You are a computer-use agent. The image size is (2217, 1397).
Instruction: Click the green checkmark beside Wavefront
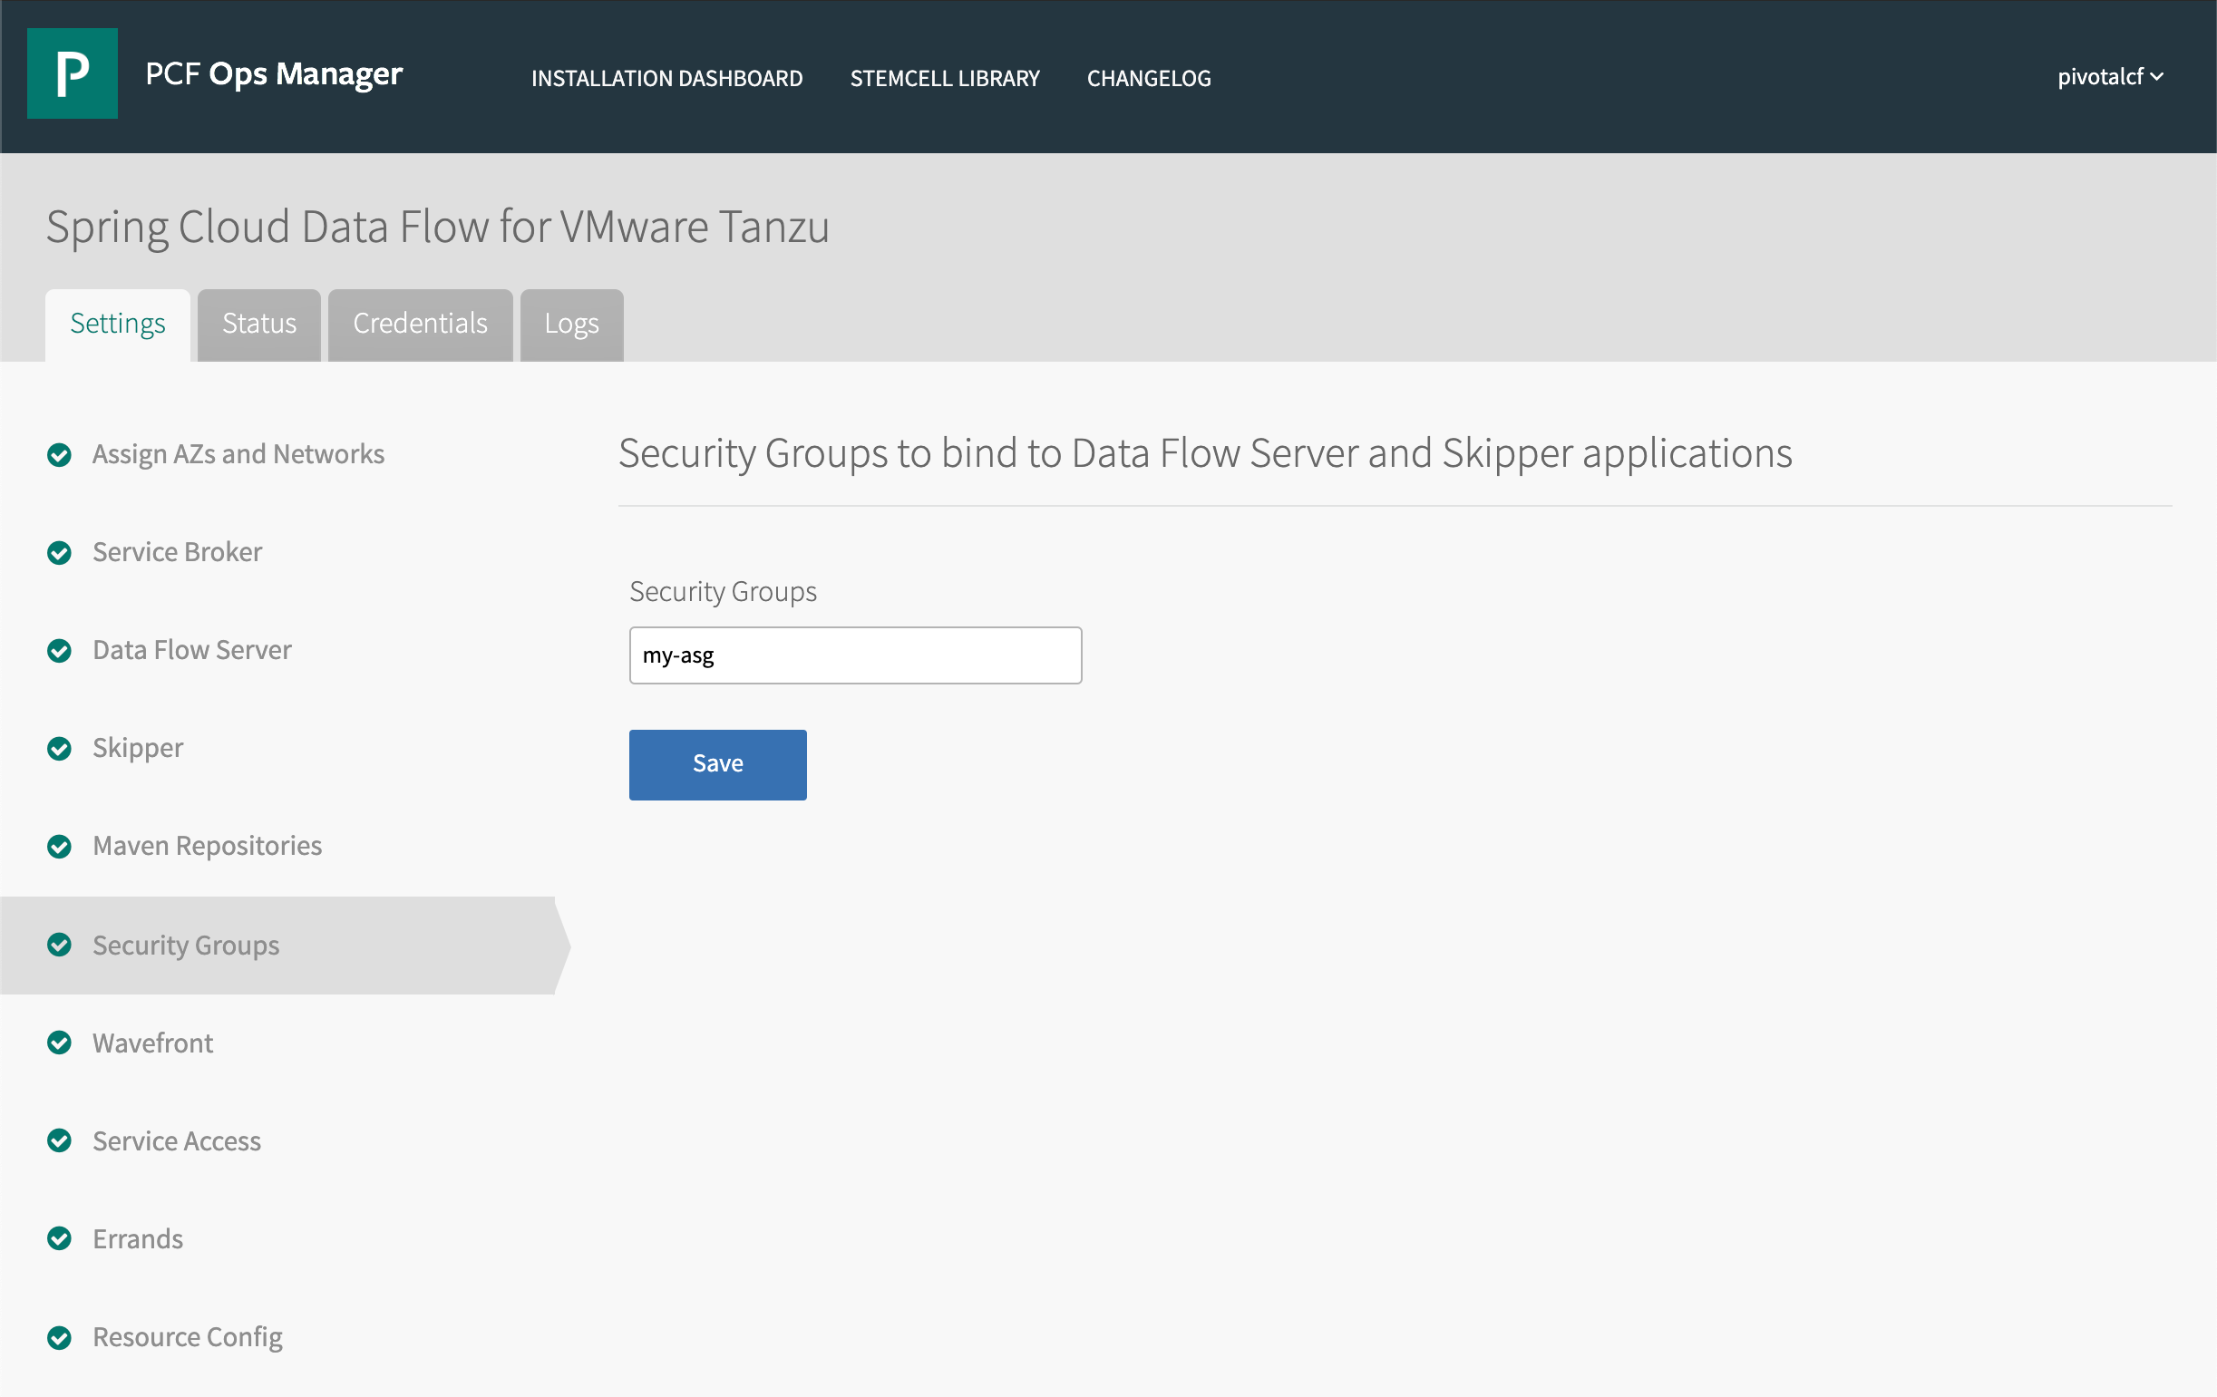[60, 1043]
